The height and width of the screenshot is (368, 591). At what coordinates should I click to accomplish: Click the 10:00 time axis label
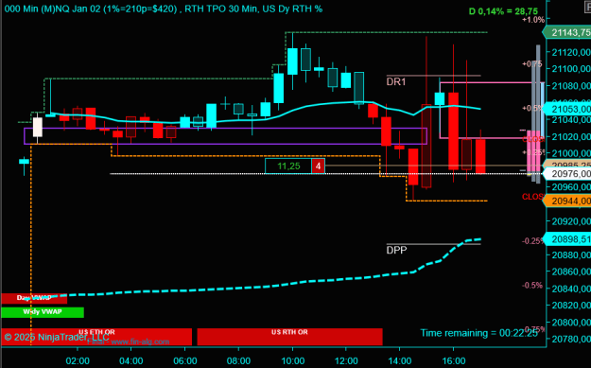[x=292, y=360]
